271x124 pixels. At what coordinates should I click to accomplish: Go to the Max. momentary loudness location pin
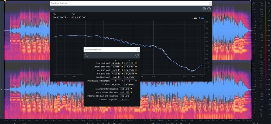pyautogui.click(x=131, y=89)
